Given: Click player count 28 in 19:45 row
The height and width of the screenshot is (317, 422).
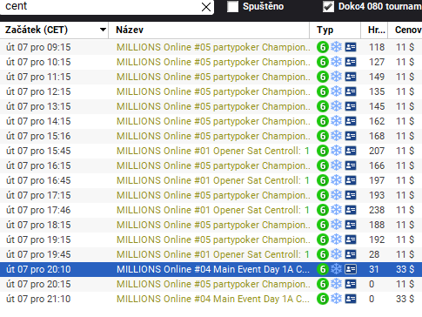Looking at the screenshot, I should 374,254.
